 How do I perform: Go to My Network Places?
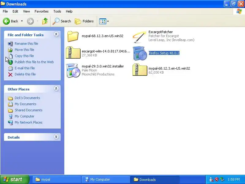click(x=28, y=122)
